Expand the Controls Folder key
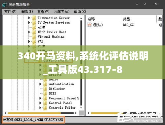The width and height of the screenshot is (165, 125). pyautogui.click(x=40, y=108)
